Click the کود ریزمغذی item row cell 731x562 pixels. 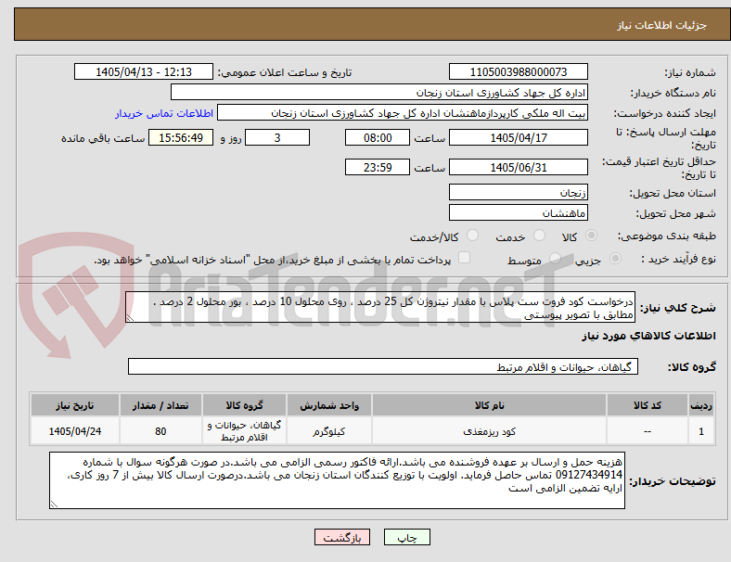[x=489, y=431]
